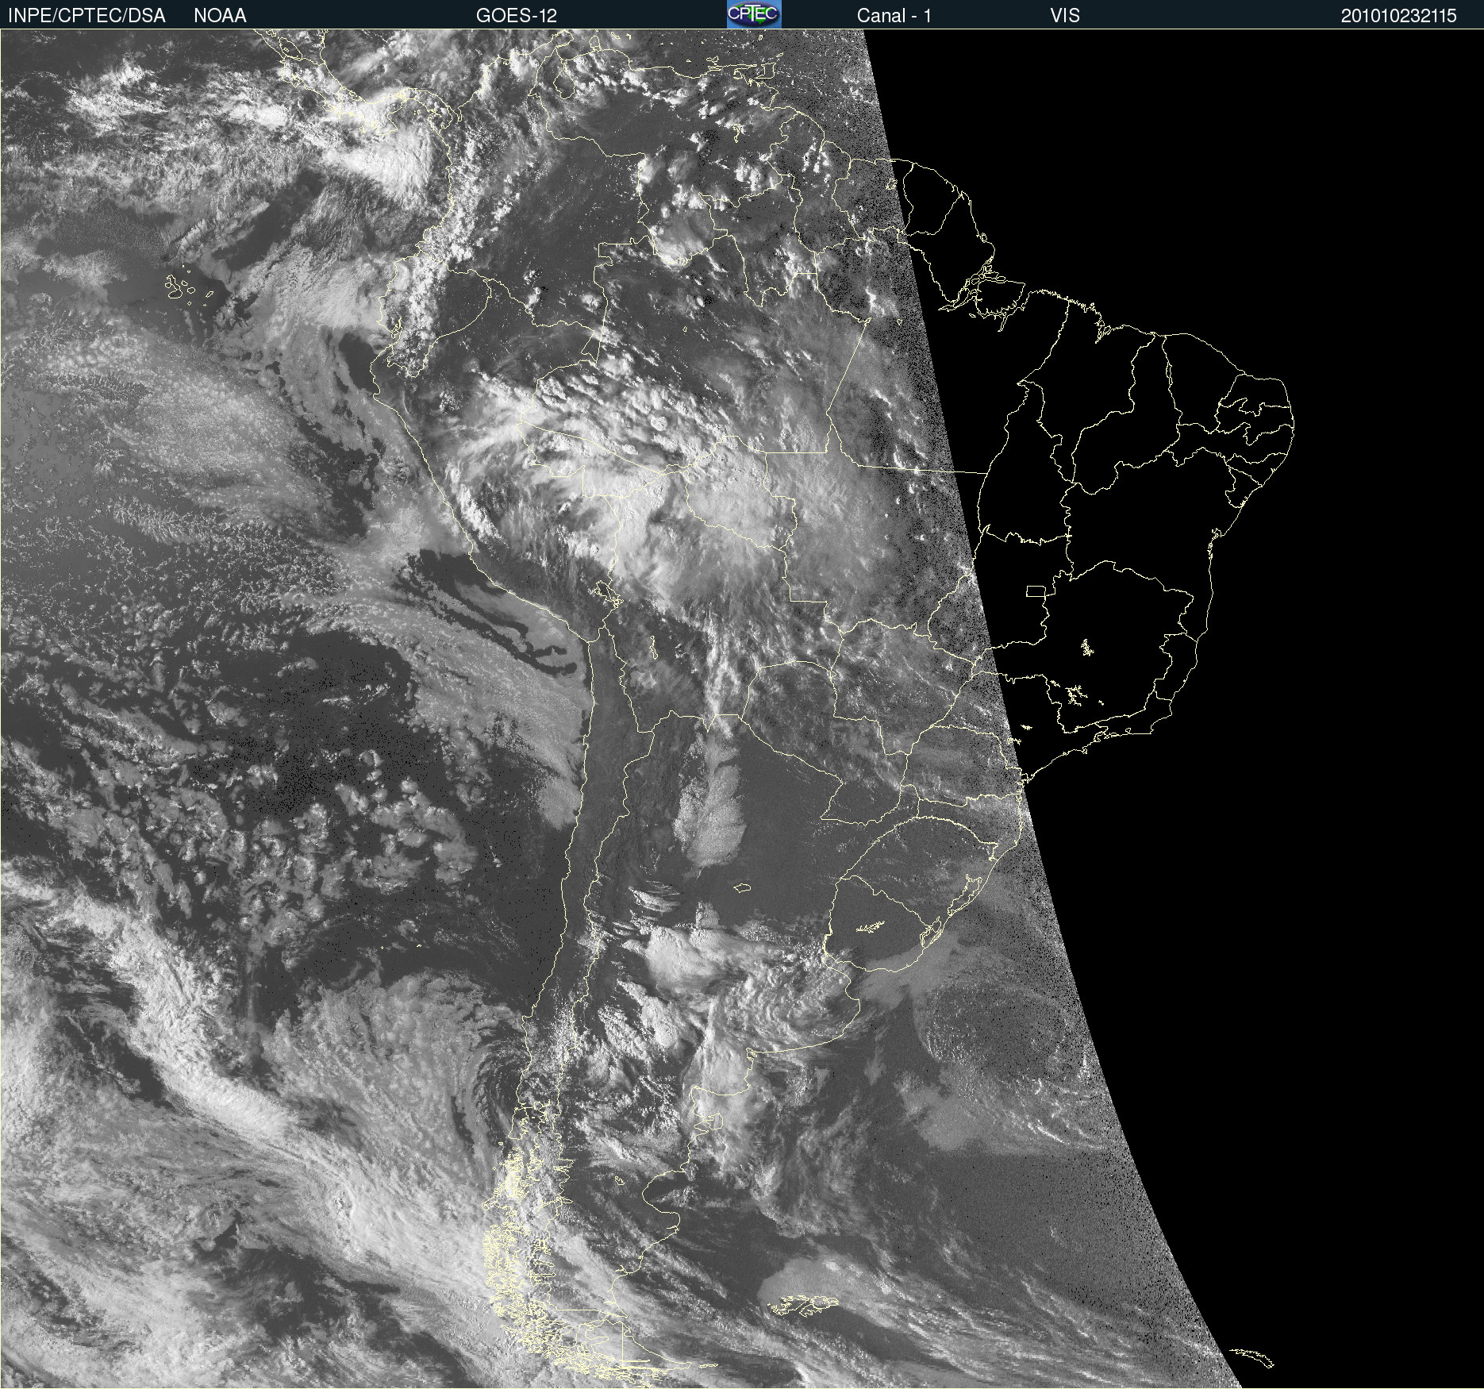1484x1389 pixels.
Task: Click the 201010232115 timestamp
Action: point(1399,16)
